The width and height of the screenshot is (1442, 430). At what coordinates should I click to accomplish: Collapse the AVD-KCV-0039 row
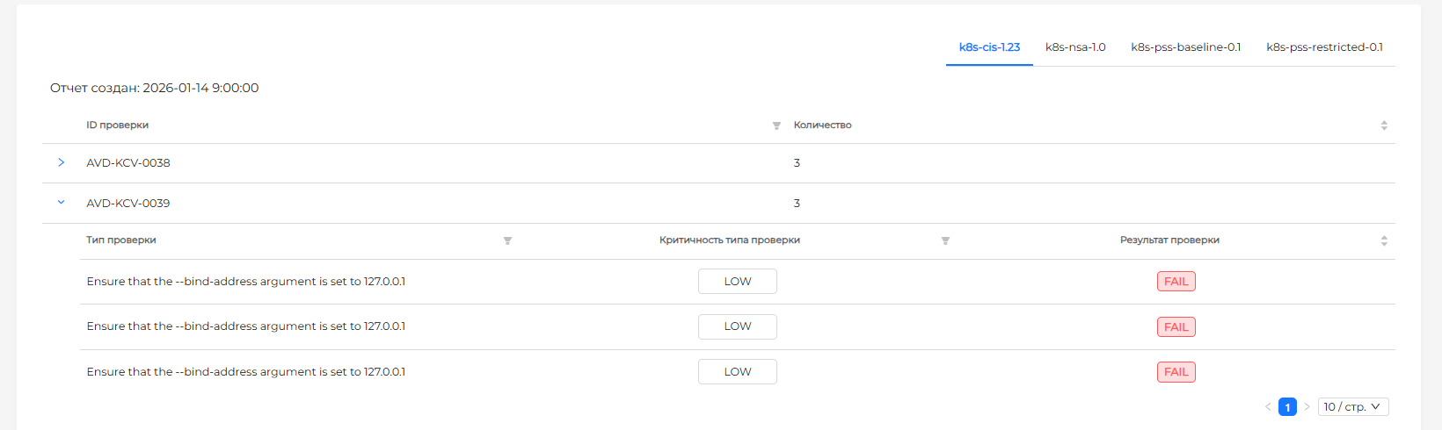pos(61,203)
